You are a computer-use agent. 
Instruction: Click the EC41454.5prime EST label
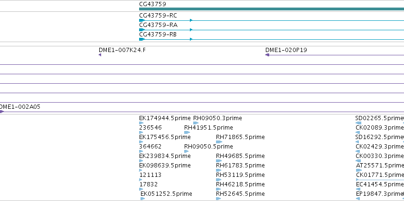tap(380, 184)
